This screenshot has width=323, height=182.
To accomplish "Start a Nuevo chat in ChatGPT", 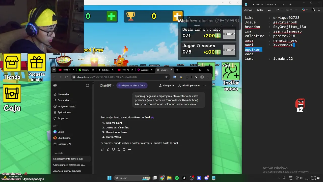I will [x=64, y=94].
